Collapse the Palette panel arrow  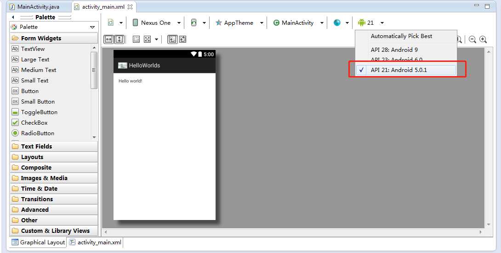tap(13, 17)
